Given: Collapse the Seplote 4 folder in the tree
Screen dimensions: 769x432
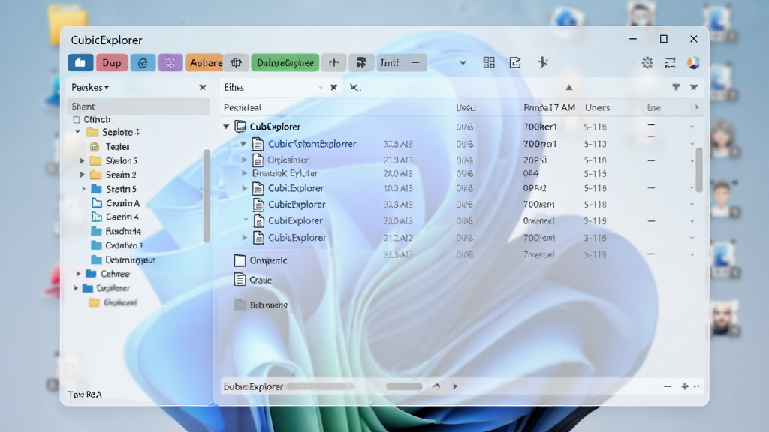Looking at the screenshot, I should pyautogui.click(x=77, y=132).
